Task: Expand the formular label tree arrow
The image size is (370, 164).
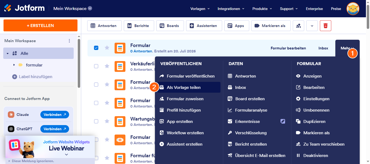Action: pyautogui.click(x=14, y=65)
